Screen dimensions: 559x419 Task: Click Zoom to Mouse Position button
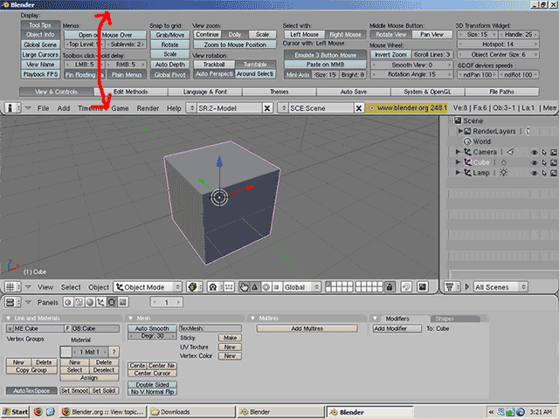tap(235, 45)
